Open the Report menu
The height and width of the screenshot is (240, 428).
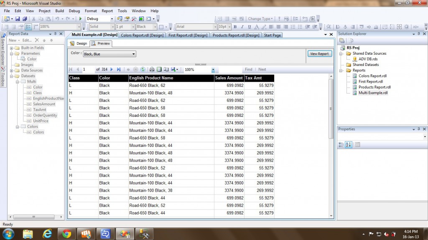pyautogui.click(x=107, y=11)
